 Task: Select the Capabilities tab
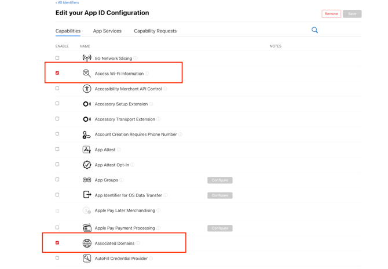coord(68,31)
